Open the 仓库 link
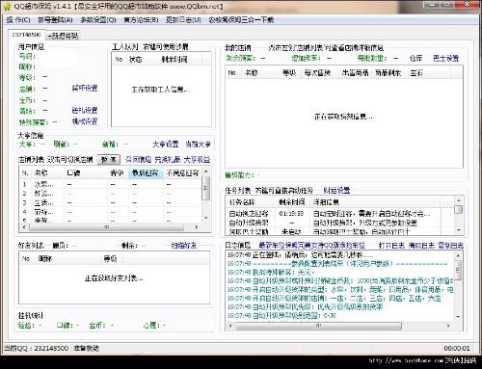This screenshot has width=482, height=369. coord(415,58)
